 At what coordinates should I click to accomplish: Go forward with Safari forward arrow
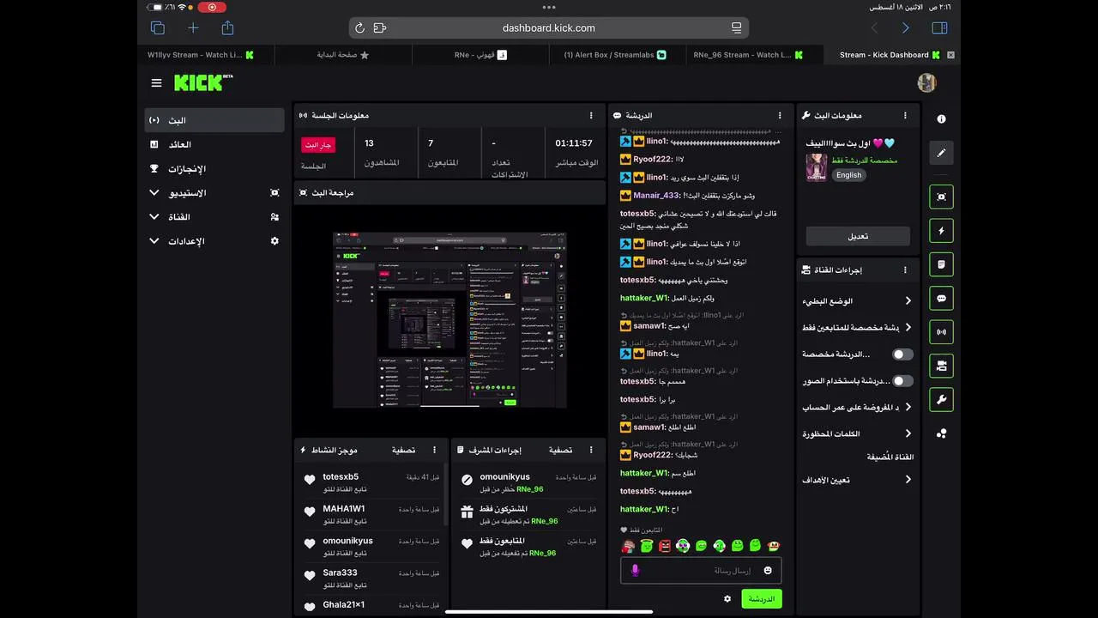point(906,28)
